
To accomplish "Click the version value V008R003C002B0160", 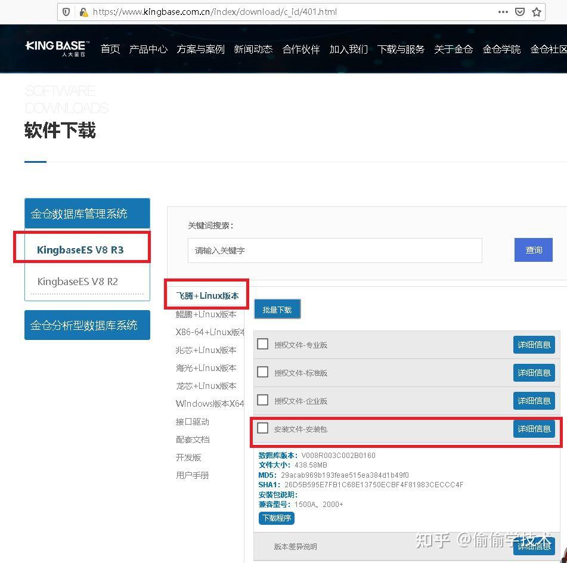I will click(338, 455).
